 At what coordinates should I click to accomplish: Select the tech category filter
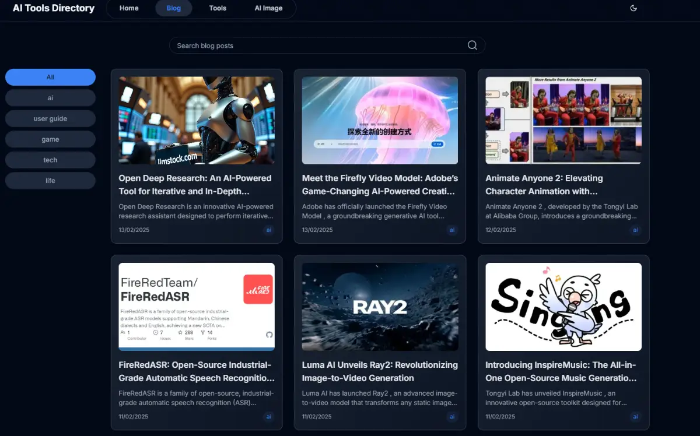click(x=50, y=160)
